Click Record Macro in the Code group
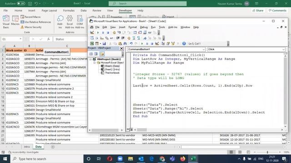The width and height of the screenshot is (291, 163). (x=30, y=17)
